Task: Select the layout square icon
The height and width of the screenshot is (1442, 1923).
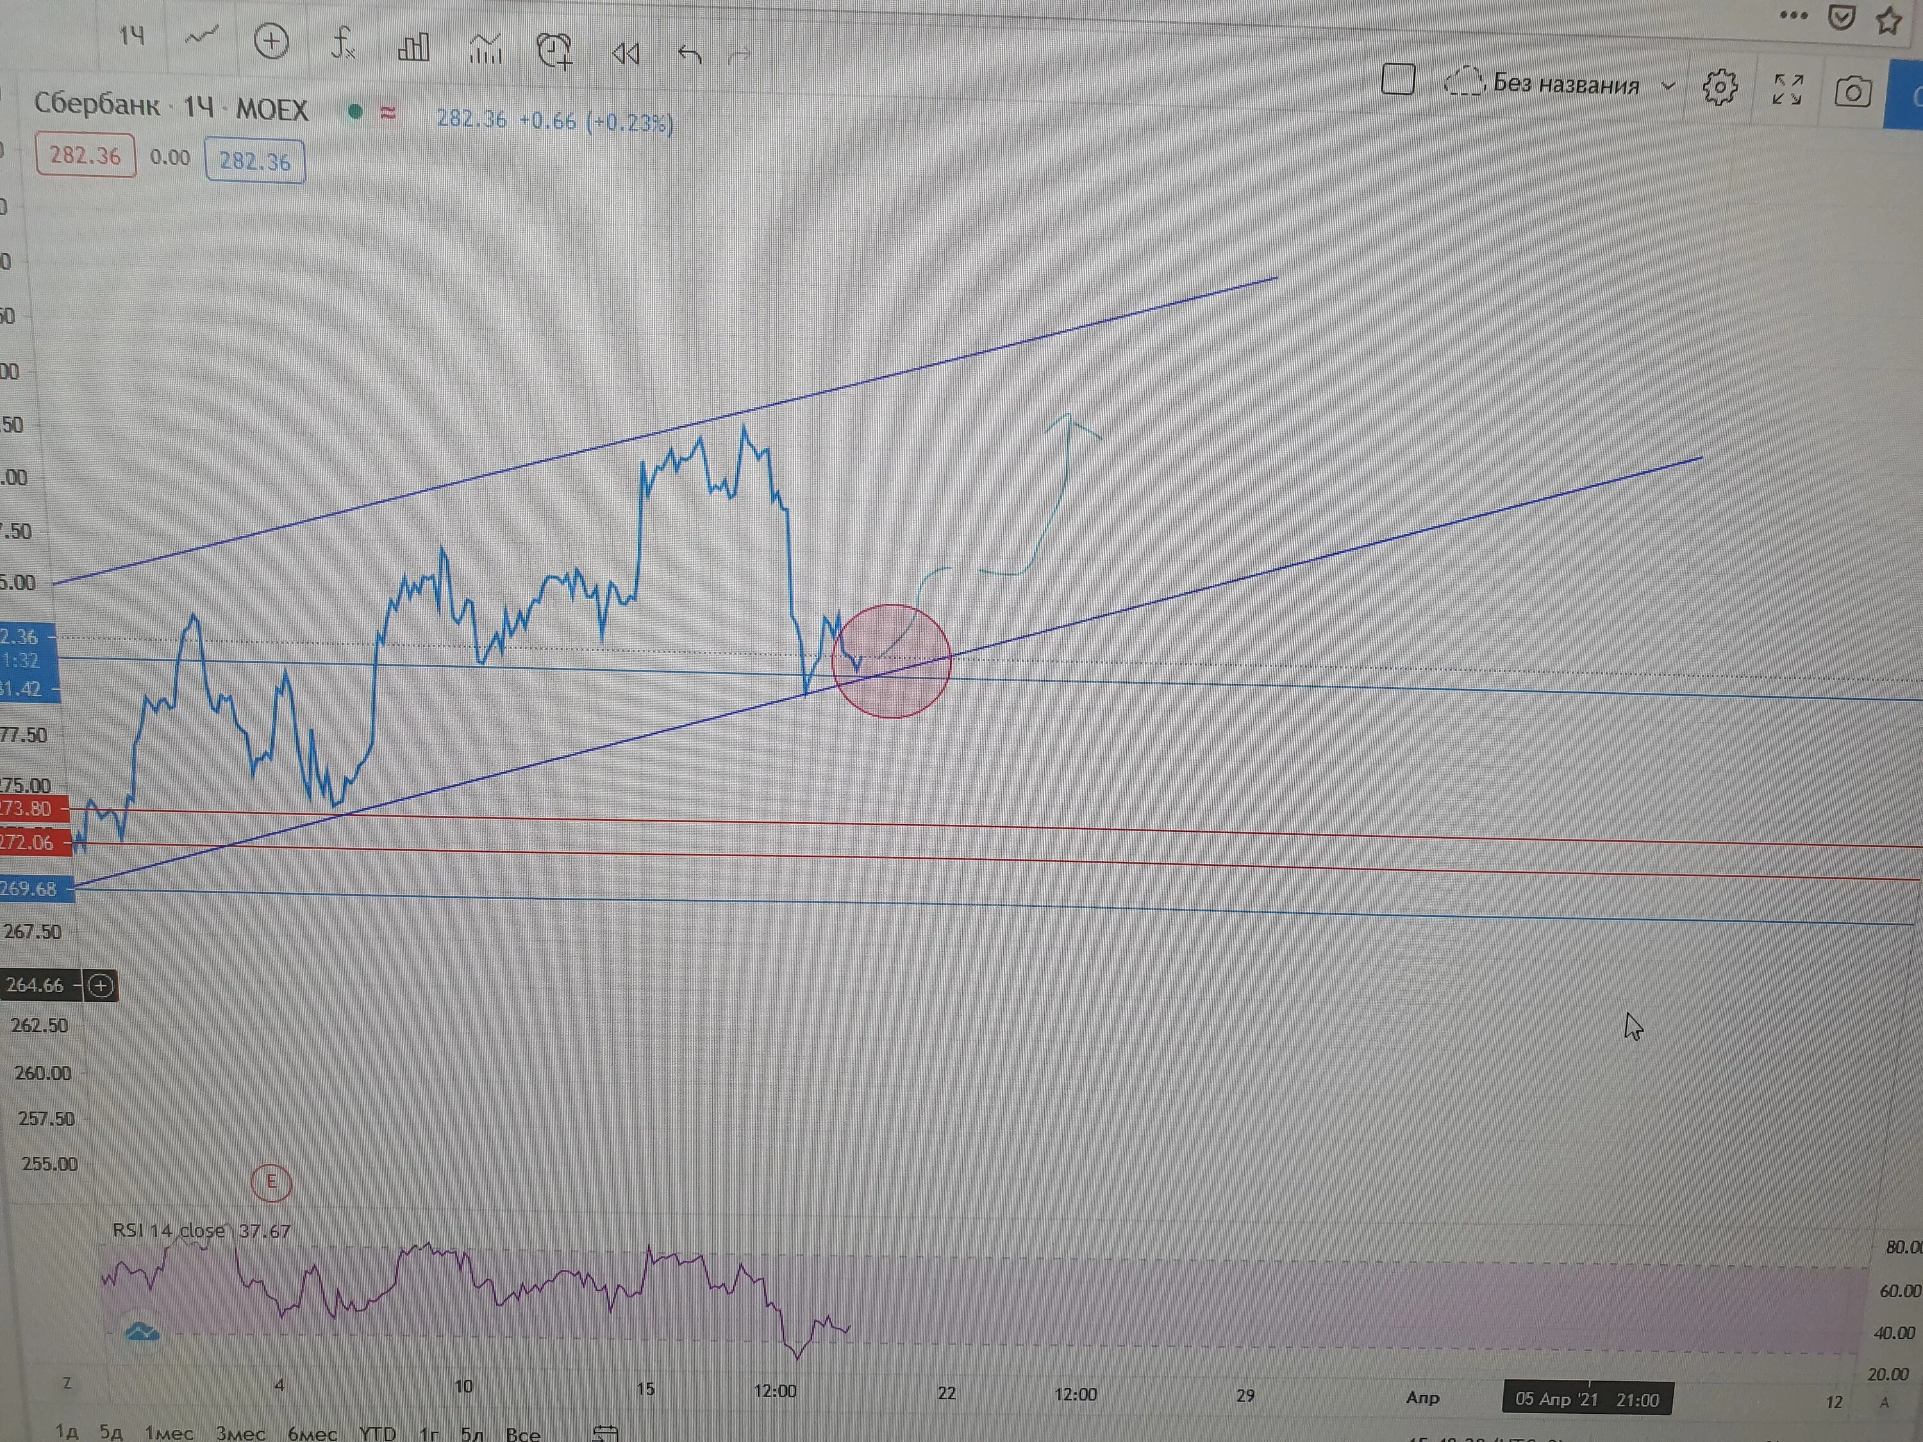Action: (1398, 79)
